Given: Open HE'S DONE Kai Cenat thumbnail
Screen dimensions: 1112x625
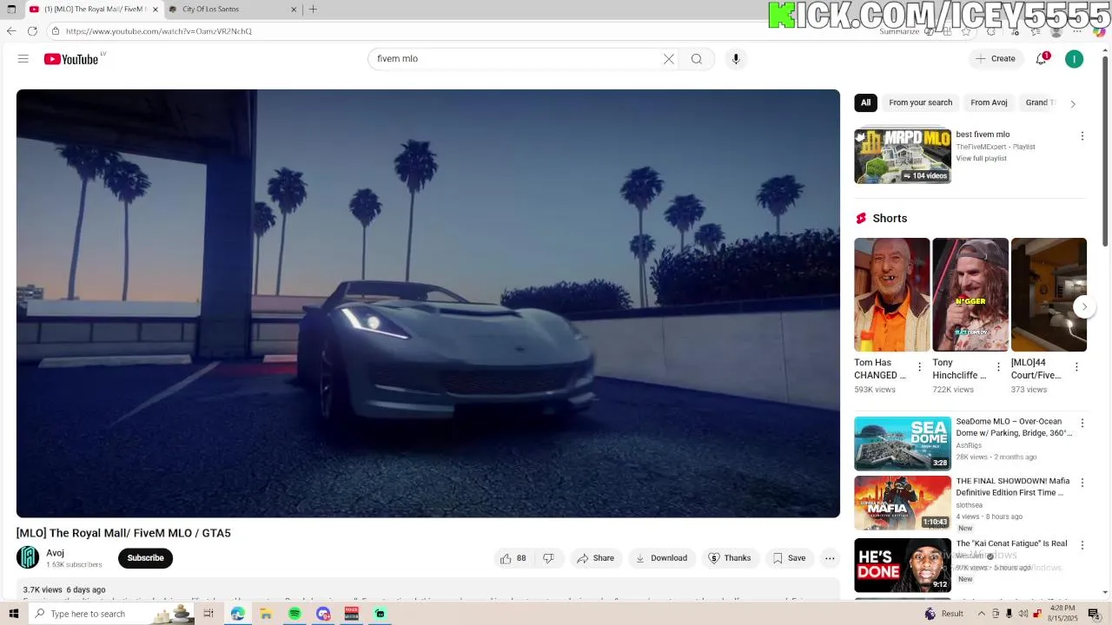Looking at the screenshot, I should 903,565.
